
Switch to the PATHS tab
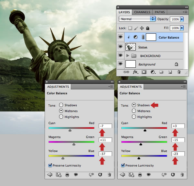pos(160,12)
